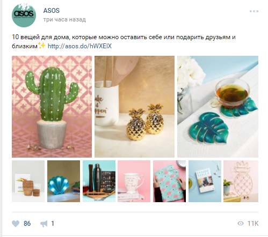The width and height of the screenshot is (268, 237).
Task: Click the eye views counter icon
Action: coord(241,224)
